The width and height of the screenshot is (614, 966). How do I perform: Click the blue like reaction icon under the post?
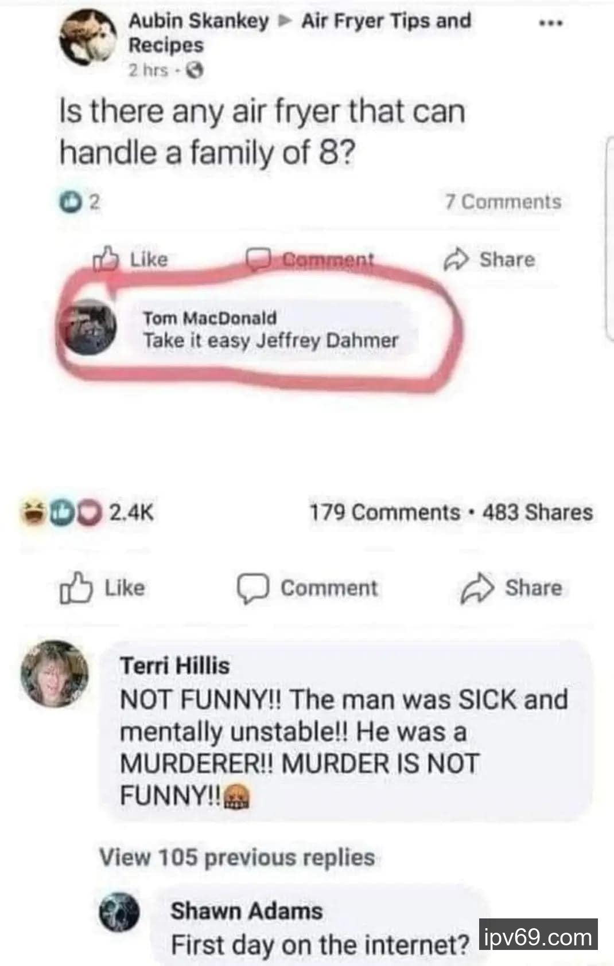tap(69, 202)
